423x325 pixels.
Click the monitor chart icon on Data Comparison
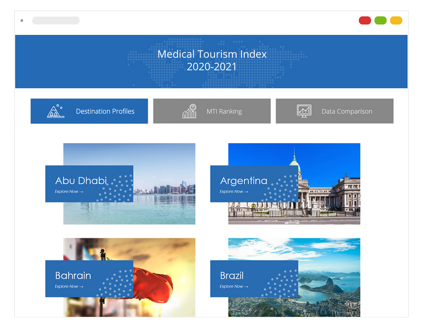[304, 111]
